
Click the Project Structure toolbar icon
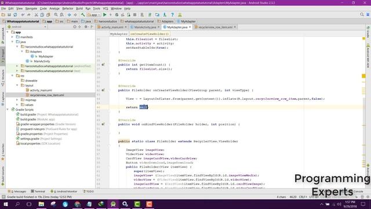tap(157, 15)
